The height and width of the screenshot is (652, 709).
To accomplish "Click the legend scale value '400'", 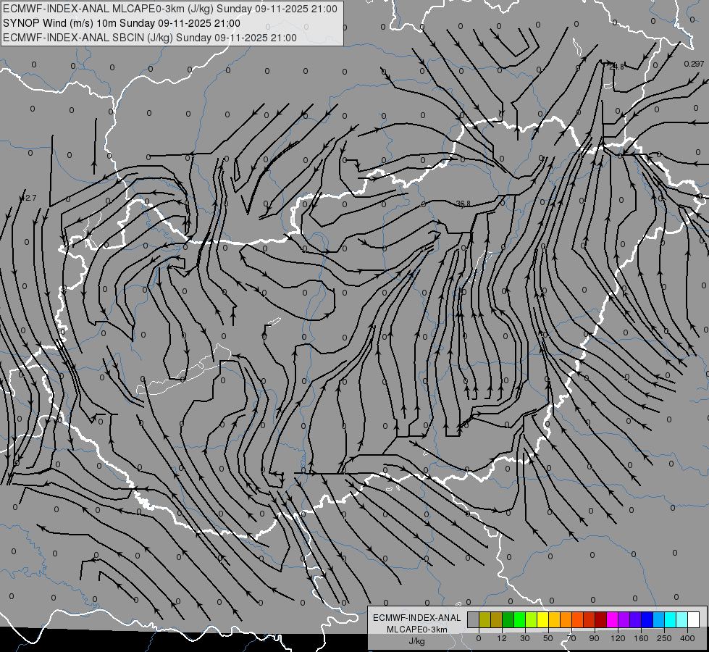I will pos(687,638).
